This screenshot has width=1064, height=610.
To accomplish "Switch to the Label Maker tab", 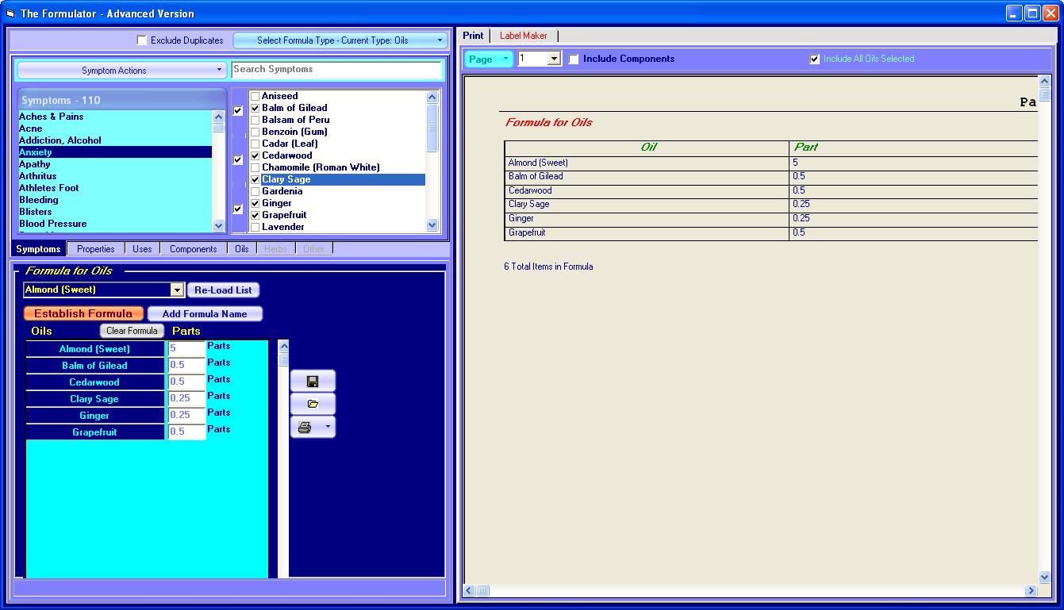I will 523,36.
